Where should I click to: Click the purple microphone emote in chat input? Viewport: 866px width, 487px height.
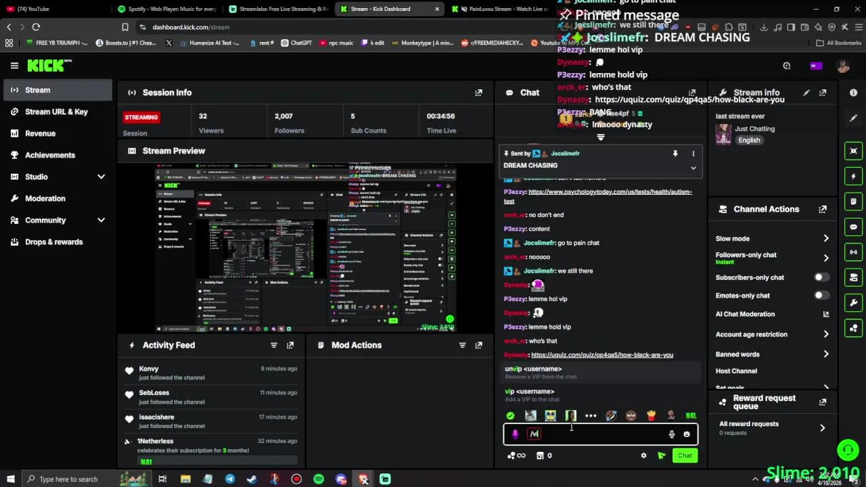click(516, 434)
